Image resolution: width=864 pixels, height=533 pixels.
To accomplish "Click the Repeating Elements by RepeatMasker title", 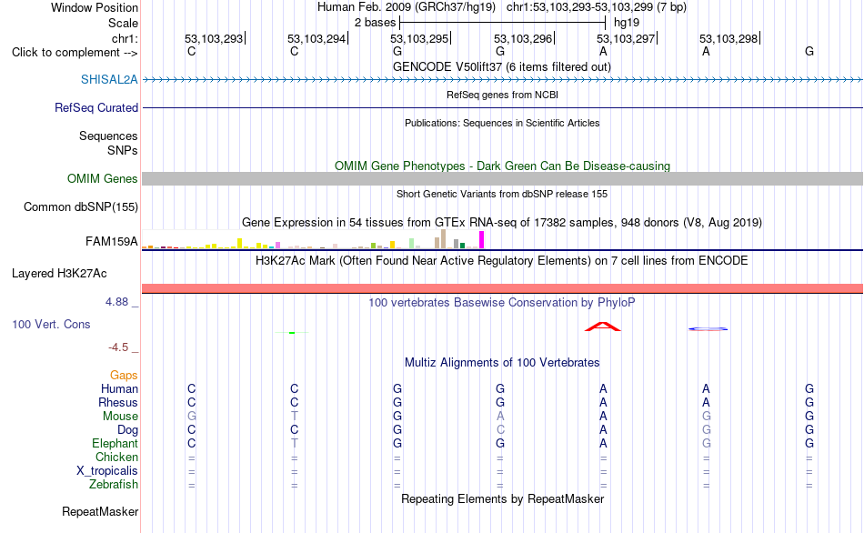I will click(x=503, y=498).
